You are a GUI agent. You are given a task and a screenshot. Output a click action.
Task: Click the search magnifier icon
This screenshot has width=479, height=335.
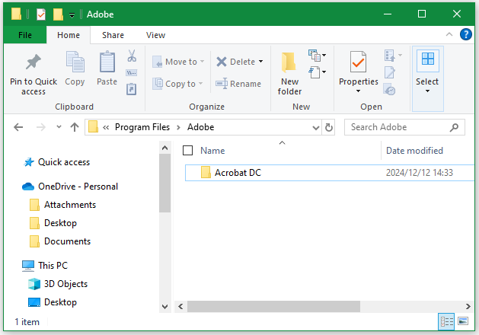point(455,127)
